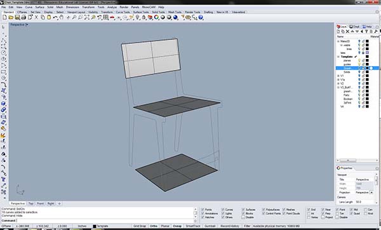381x230 pixels.
Task: Expand the V1 layer
Action: pos(338,76)
